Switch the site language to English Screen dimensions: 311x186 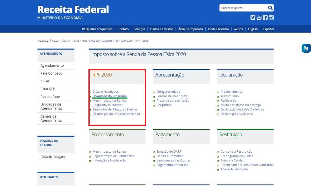253,29
